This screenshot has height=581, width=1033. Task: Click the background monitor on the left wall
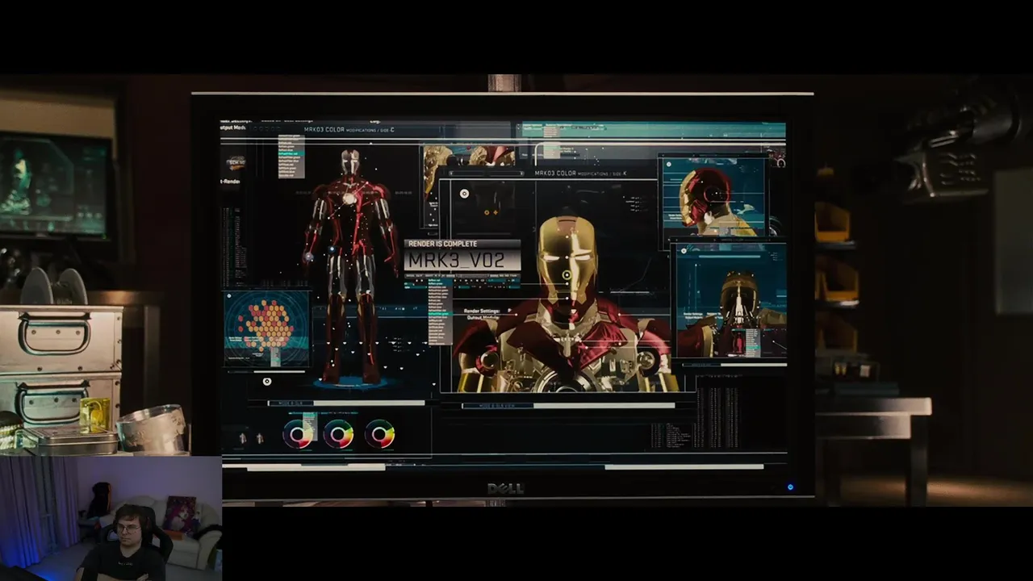(x=56, y=186)
